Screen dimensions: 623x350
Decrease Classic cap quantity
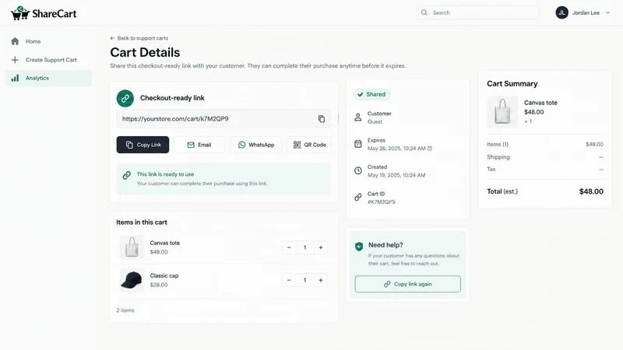(289, 280)
